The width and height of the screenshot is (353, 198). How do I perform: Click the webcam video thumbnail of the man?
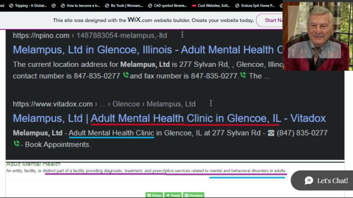[318, 36]
